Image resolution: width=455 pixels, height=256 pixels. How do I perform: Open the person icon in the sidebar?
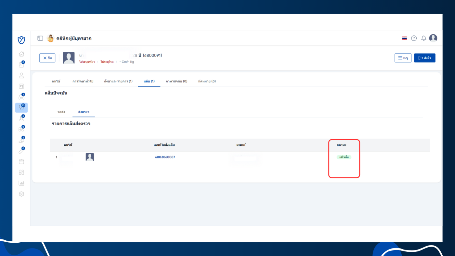21,75
